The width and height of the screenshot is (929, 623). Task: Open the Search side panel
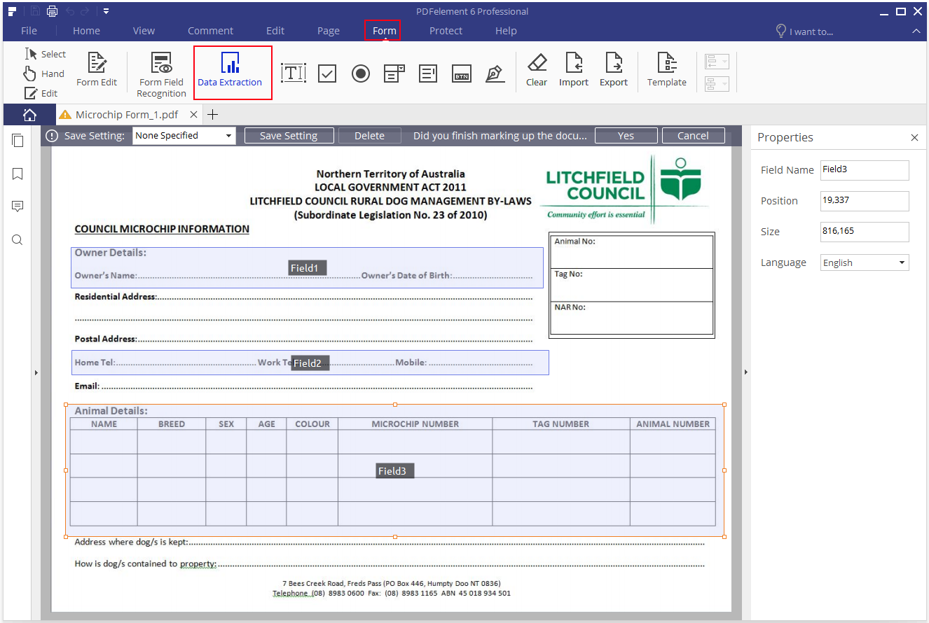[x=18, y=240]
